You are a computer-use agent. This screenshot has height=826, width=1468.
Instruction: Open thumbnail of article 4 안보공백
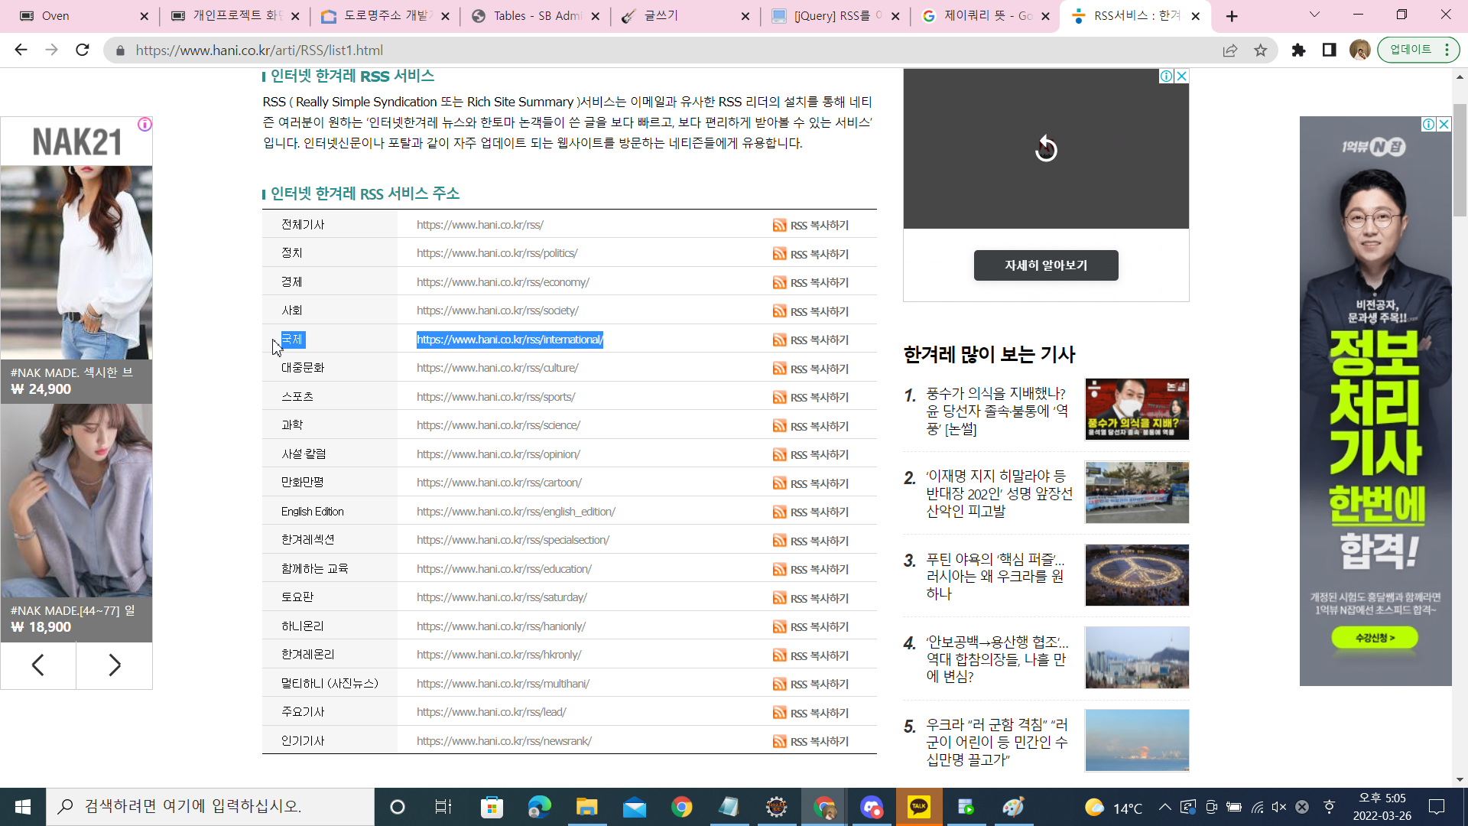click(1137, 658)
